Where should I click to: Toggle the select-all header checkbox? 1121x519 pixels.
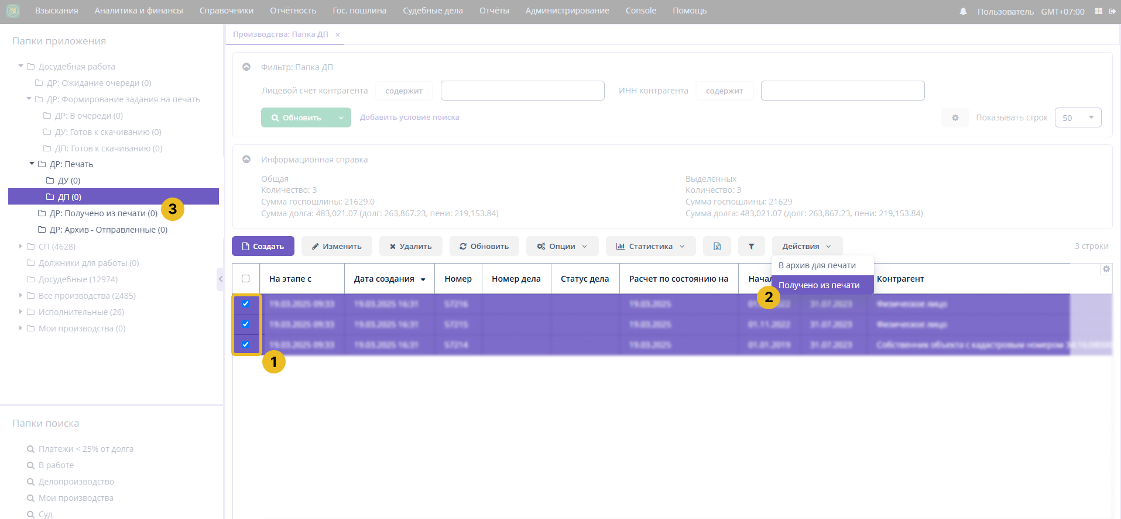click(x=246, y=279)
